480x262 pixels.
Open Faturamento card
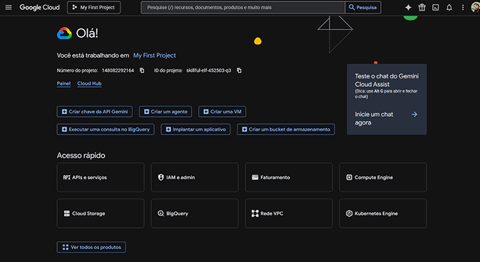289,177
